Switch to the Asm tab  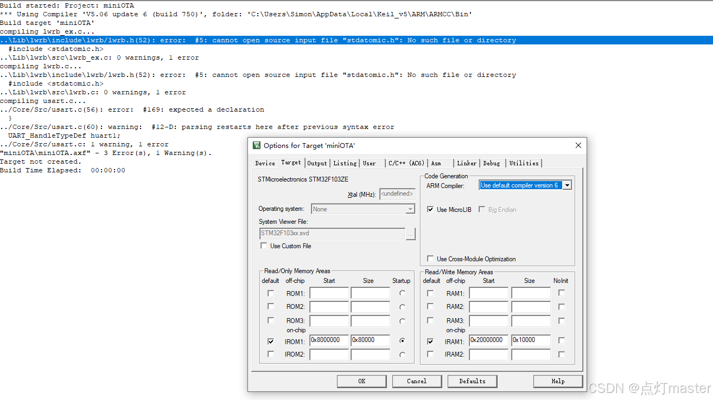436,163
